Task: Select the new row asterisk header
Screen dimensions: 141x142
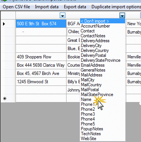Action: 8,98
